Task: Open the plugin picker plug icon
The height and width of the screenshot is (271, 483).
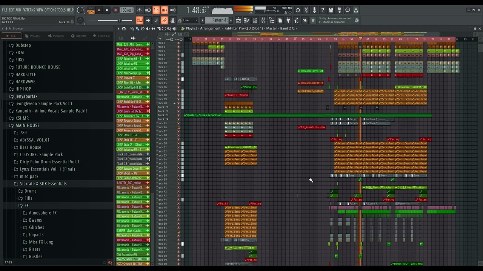Action: pyautogui.click(x=288, y=20)
